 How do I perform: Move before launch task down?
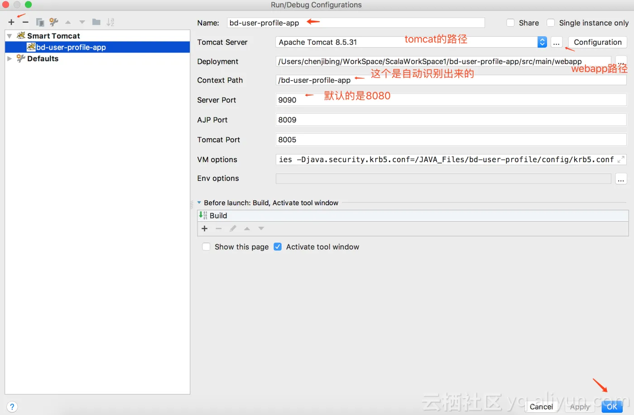click(x=261, y=229)
